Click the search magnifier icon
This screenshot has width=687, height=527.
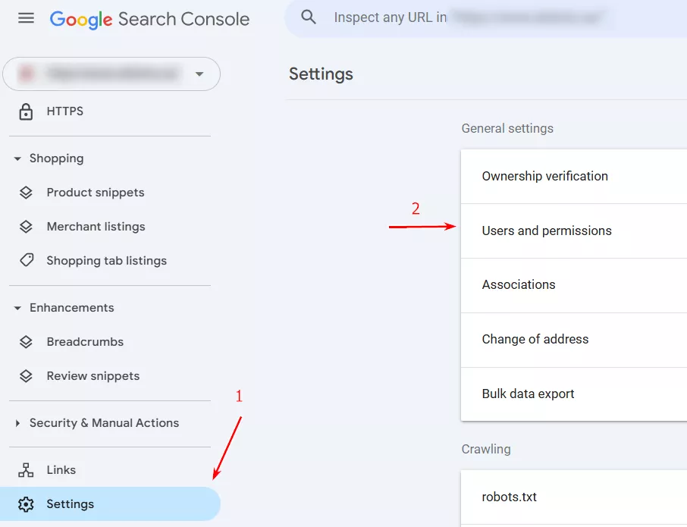[309, 17]
